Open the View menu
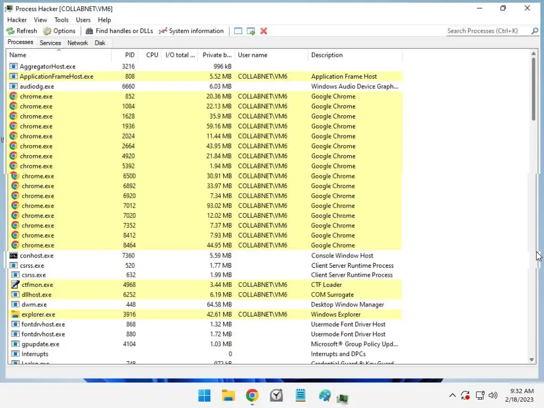544x408 pixels. (40, 20)
